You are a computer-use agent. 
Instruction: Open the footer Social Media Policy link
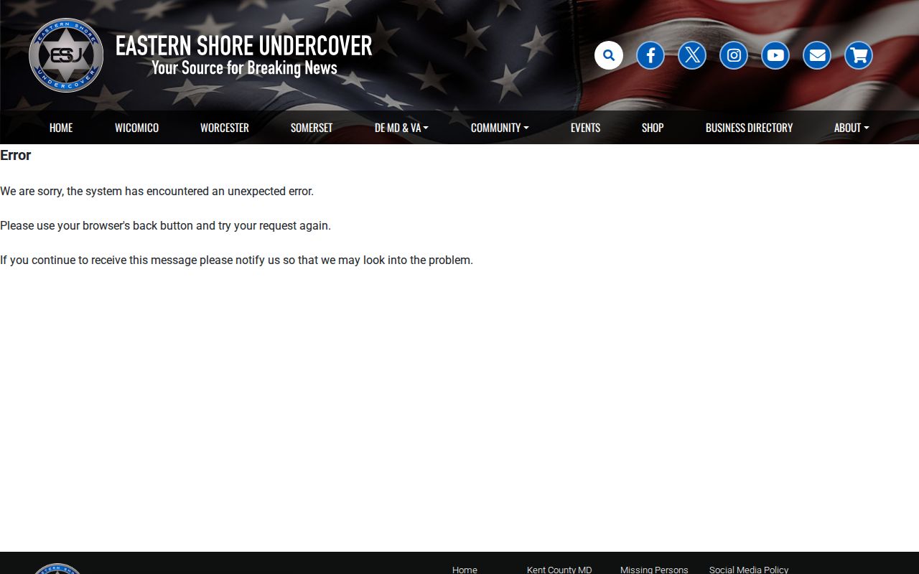click(x=749, y=570)
